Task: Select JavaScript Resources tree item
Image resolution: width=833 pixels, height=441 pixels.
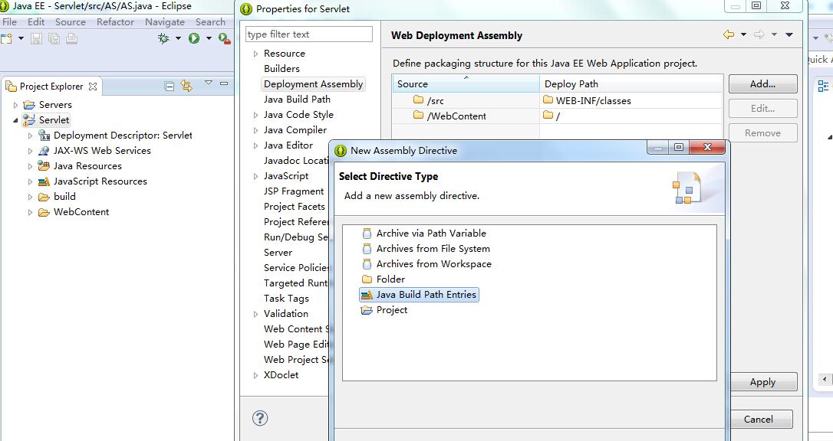Action: [x=100, y=181]
